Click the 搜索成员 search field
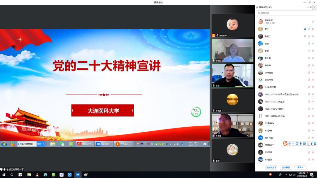This screenshot has width=317, height=178. pos(286,13)
